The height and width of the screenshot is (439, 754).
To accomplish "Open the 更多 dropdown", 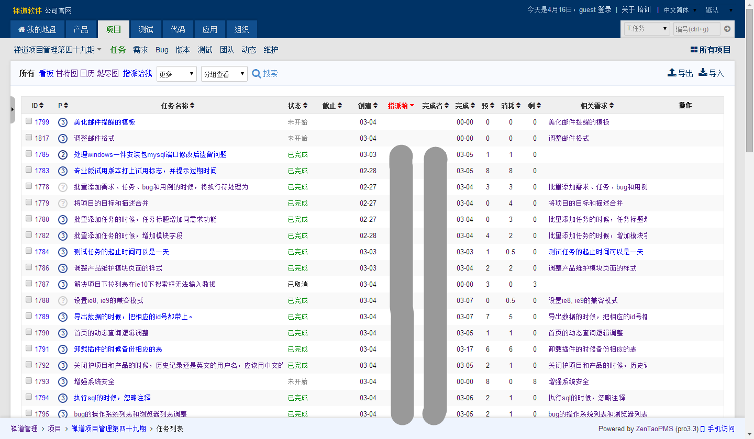I will click(176, 74).
